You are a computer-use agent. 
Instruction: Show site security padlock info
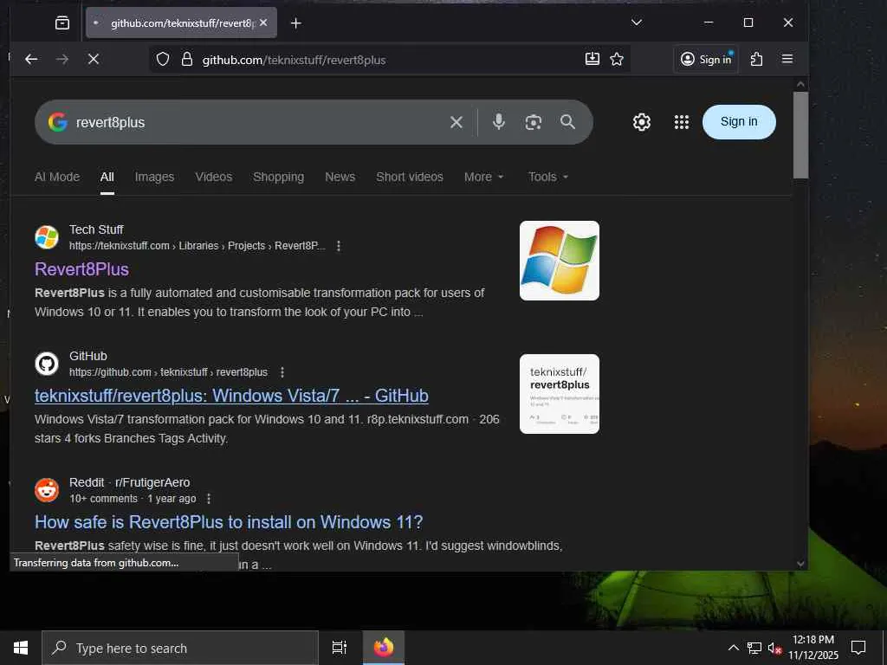coord(187,60)
